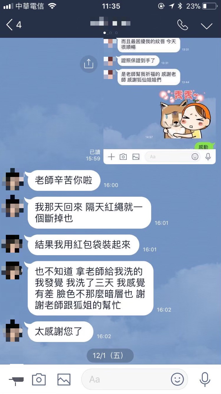The image size is (221, 394).
Task: Tap the 結果我用紅包袋裝起來 message
Action: click(x=83, y=245)
